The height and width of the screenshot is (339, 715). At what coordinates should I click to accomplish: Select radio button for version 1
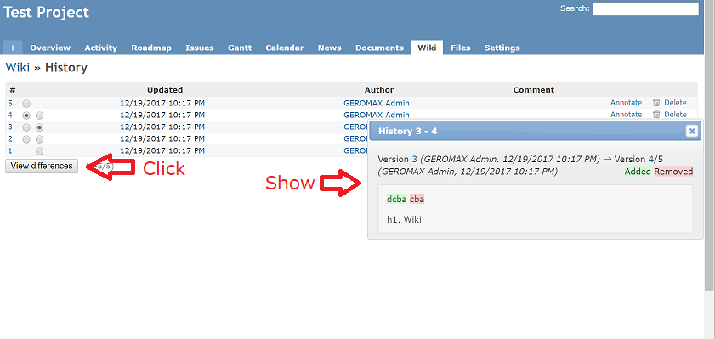(40, 151)
